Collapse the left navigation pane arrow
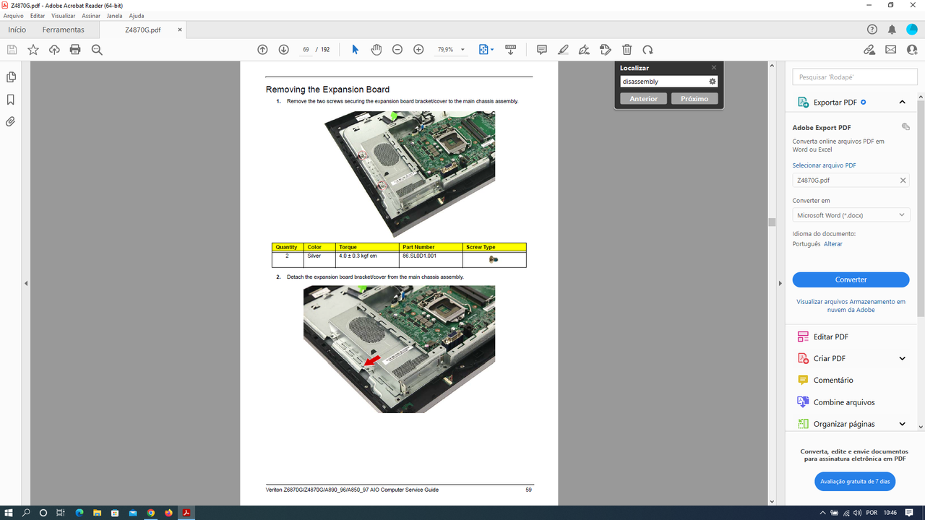This screenshot has width=925, height=520. point(26,284)
